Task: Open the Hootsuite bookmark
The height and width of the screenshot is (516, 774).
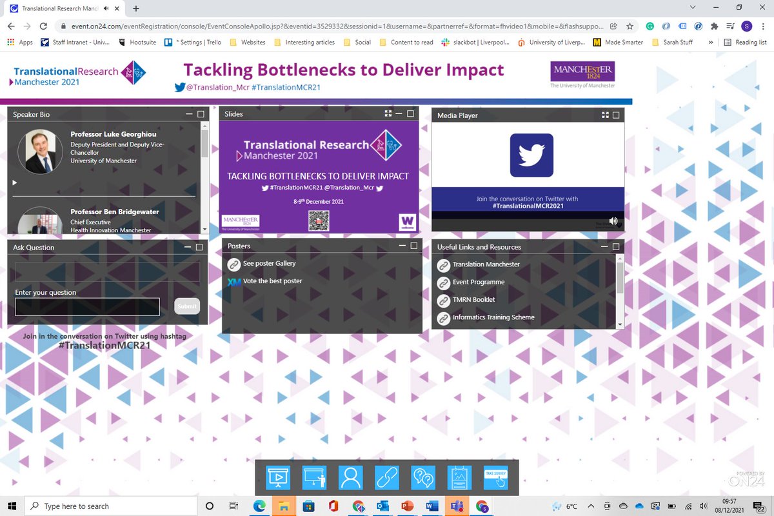Action: pos(139,42)
